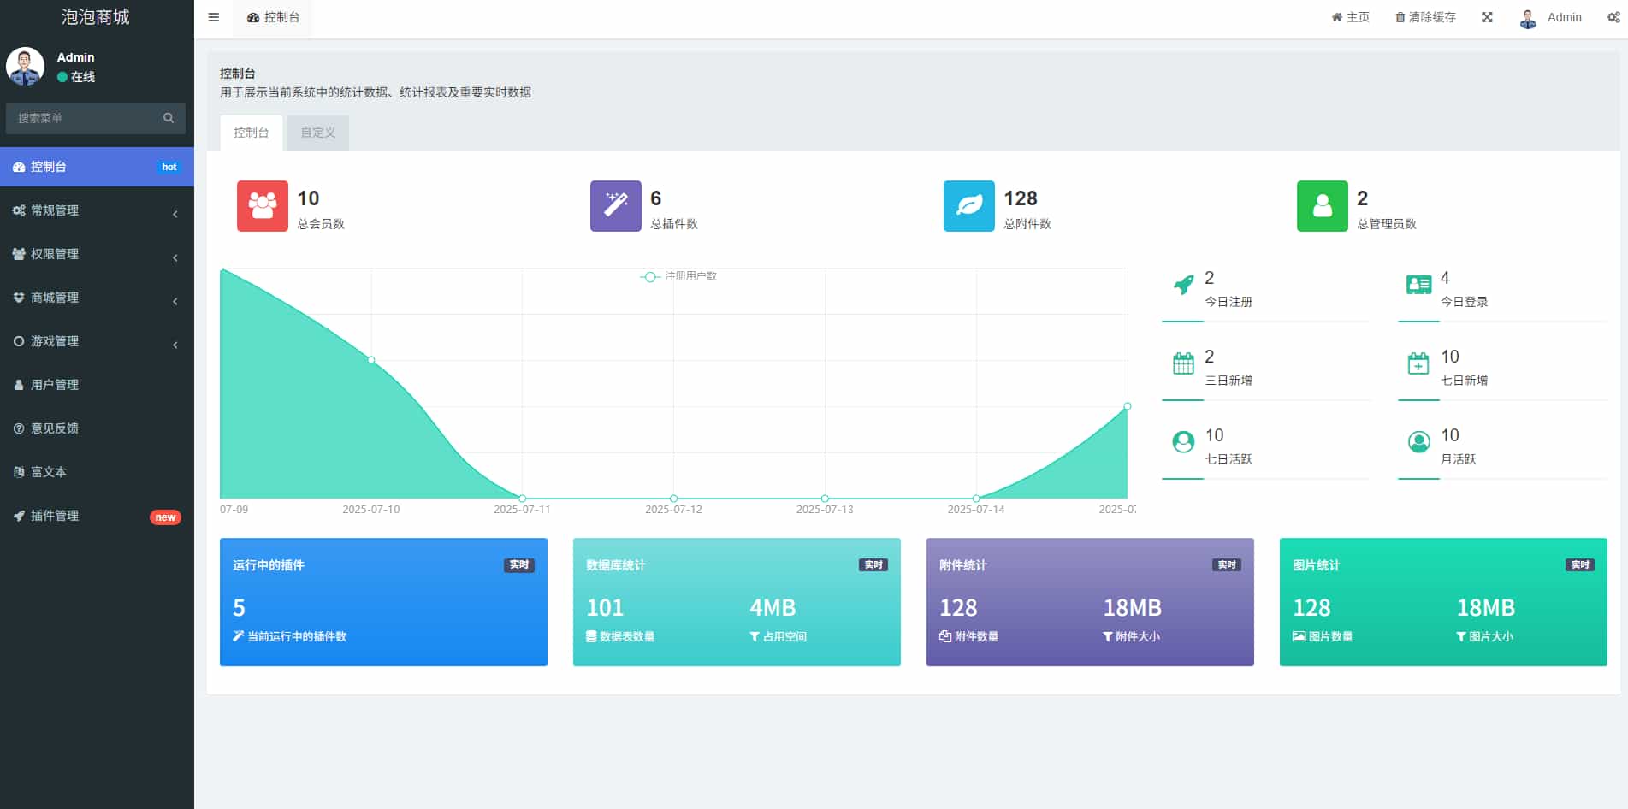1628x809 pixels.
Task: Open the settings gear in the top bar
Action: click(x=1613, y=17)
